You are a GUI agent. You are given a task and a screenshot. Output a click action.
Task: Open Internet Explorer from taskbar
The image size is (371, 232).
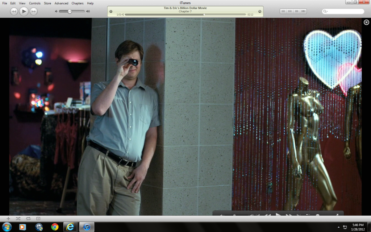[x=70, y=227]
